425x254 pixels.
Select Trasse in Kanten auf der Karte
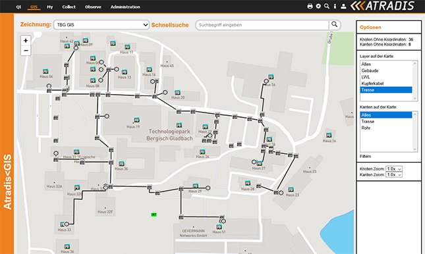click(386, 122)
